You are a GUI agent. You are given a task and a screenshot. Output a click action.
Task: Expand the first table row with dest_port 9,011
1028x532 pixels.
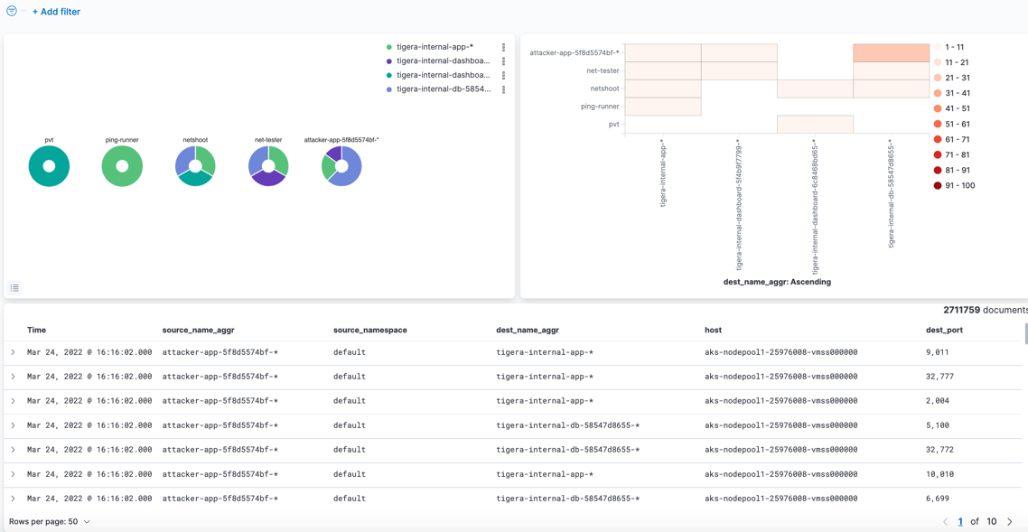point(13,352)
